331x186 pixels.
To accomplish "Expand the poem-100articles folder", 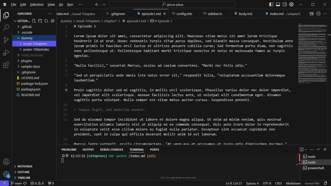I will pos(34,49).
